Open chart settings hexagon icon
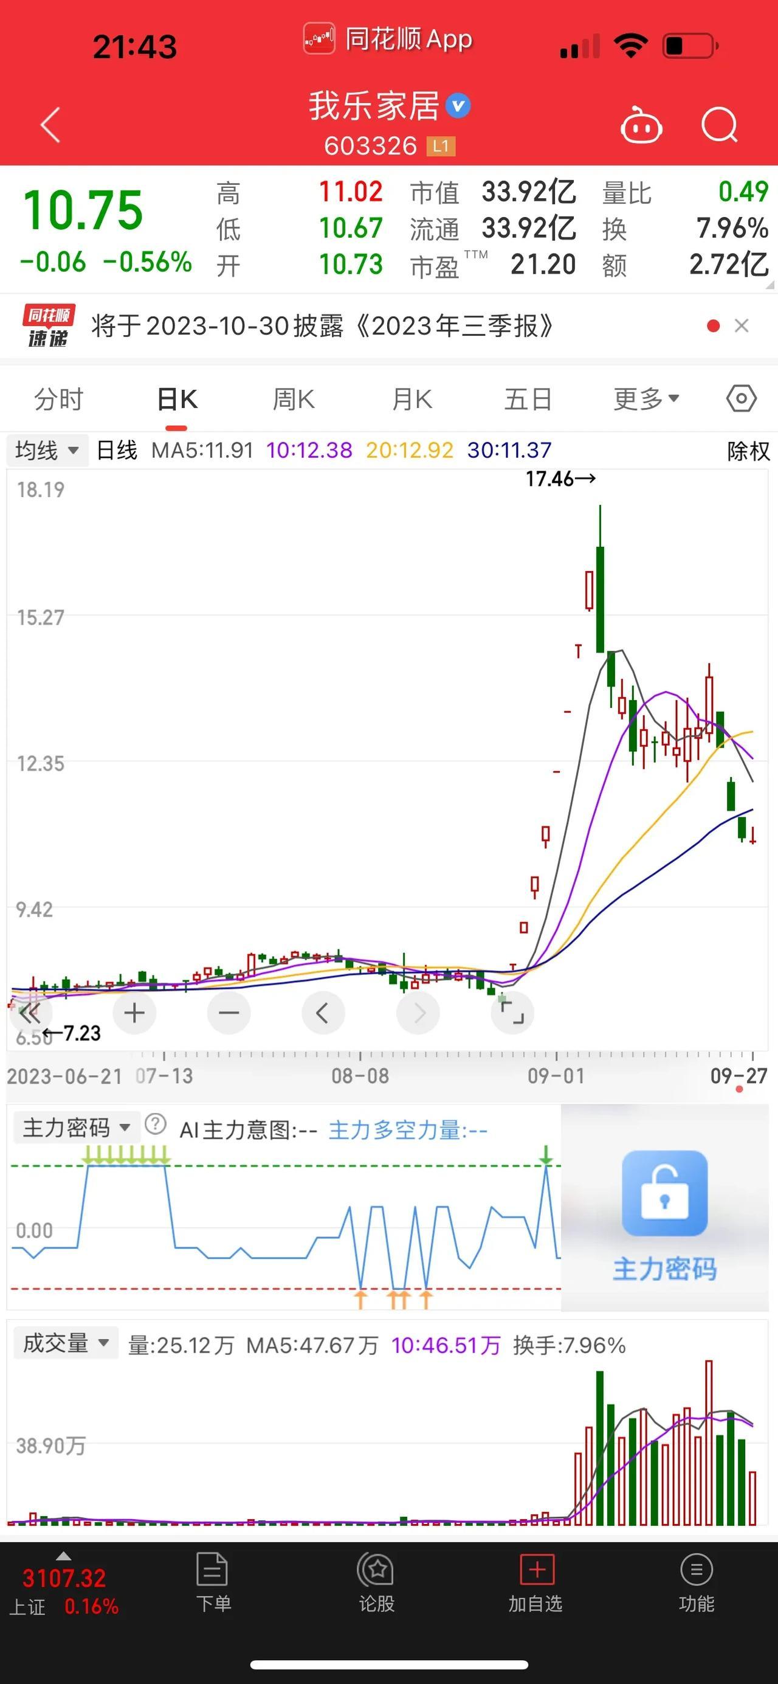Screen dimensions: 778x1684 [x=742, y=398]
